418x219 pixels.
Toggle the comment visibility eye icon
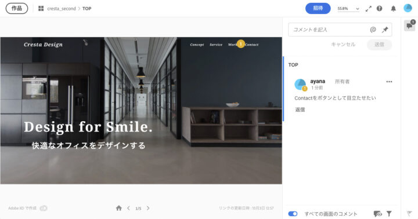[377, 214]
